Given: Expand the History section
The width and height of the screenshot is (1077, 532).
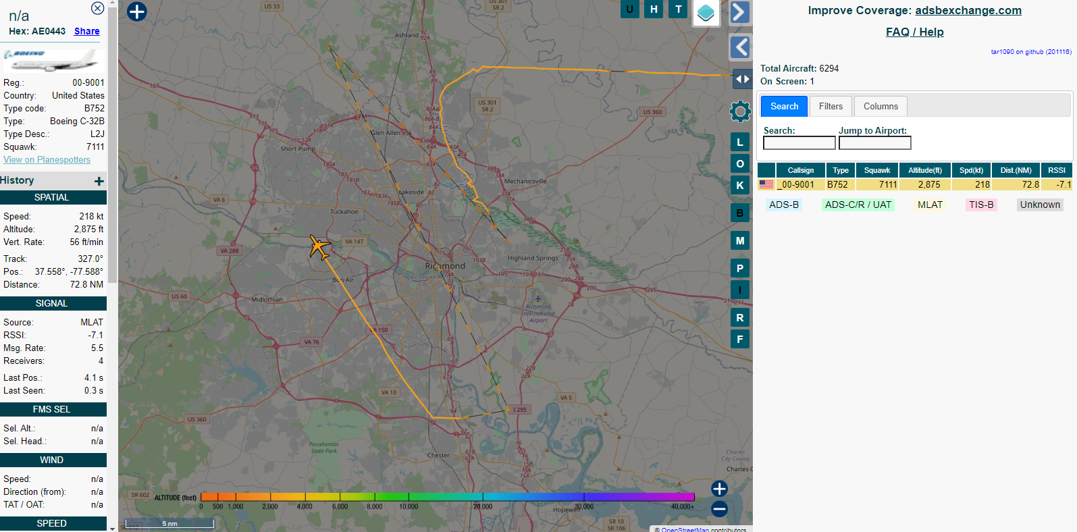Looking at the screenshot, I should [99, 181].
